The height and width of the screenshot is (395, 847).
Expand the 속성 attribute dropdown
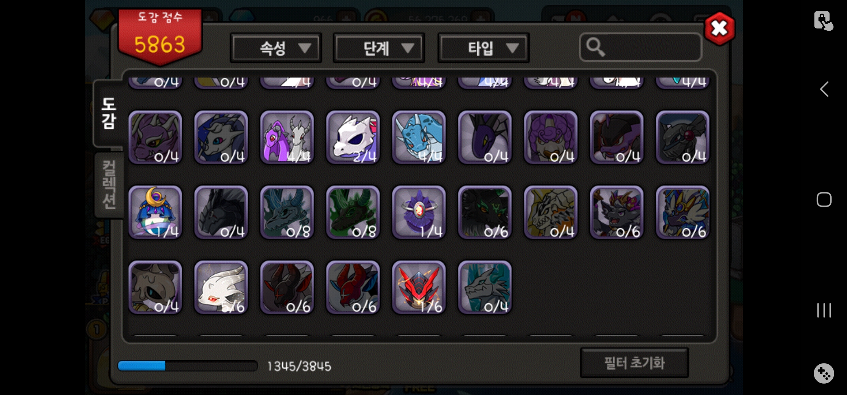click(x=276, y=48)
